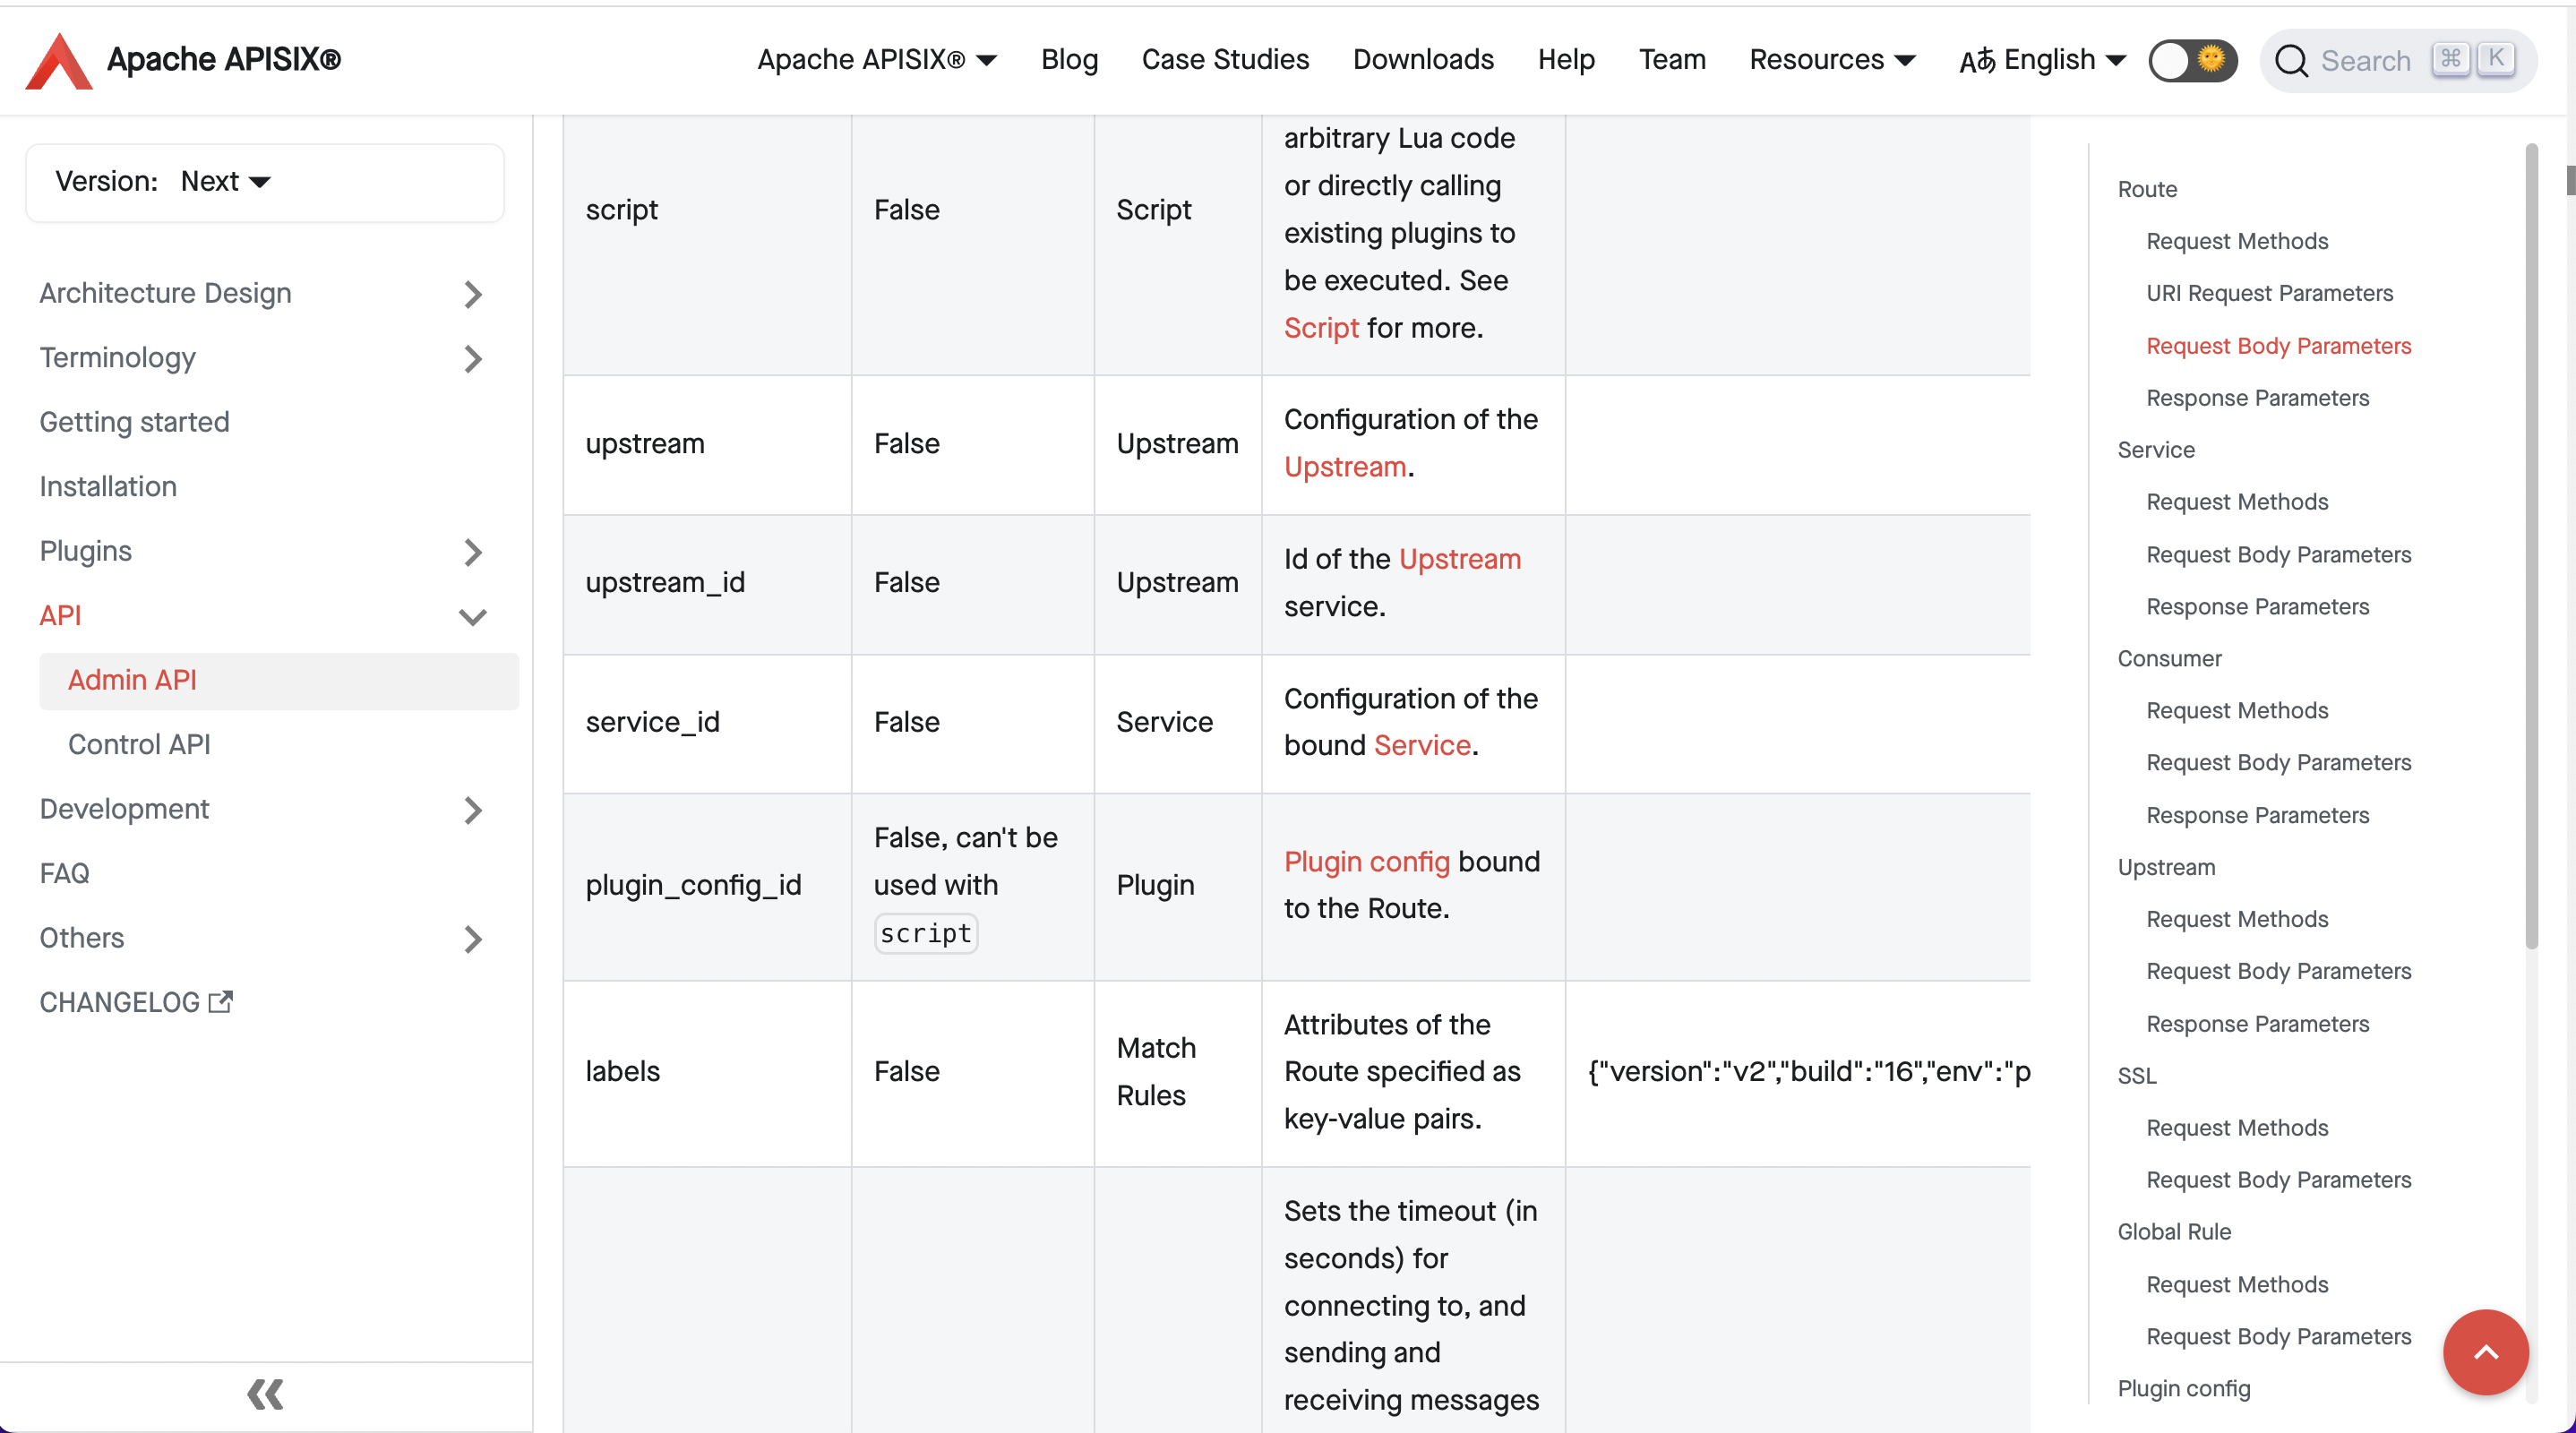Collapse the API sidebar section
This screenshot has height=1433, width=2576.
[x=473, y=616]
